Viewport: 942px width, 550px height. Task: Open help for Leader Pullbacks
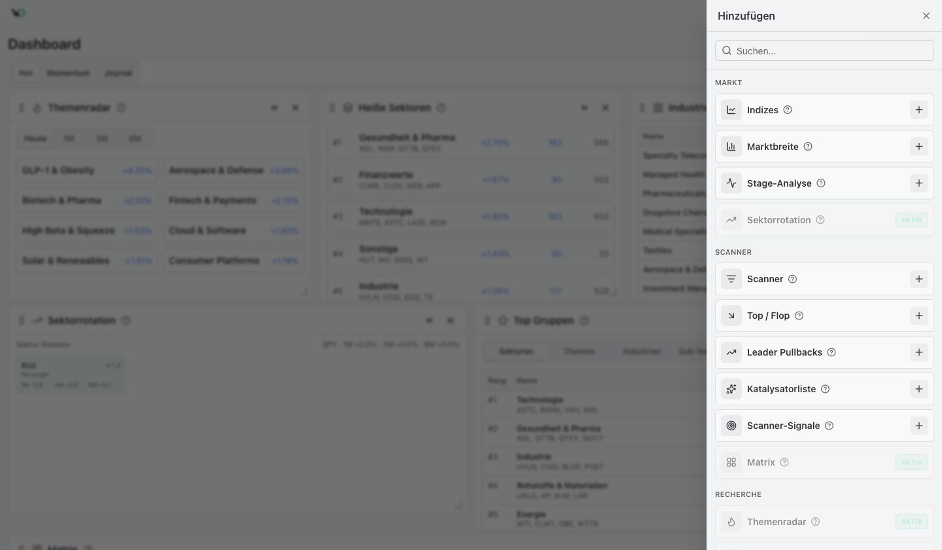click(831, 352)
